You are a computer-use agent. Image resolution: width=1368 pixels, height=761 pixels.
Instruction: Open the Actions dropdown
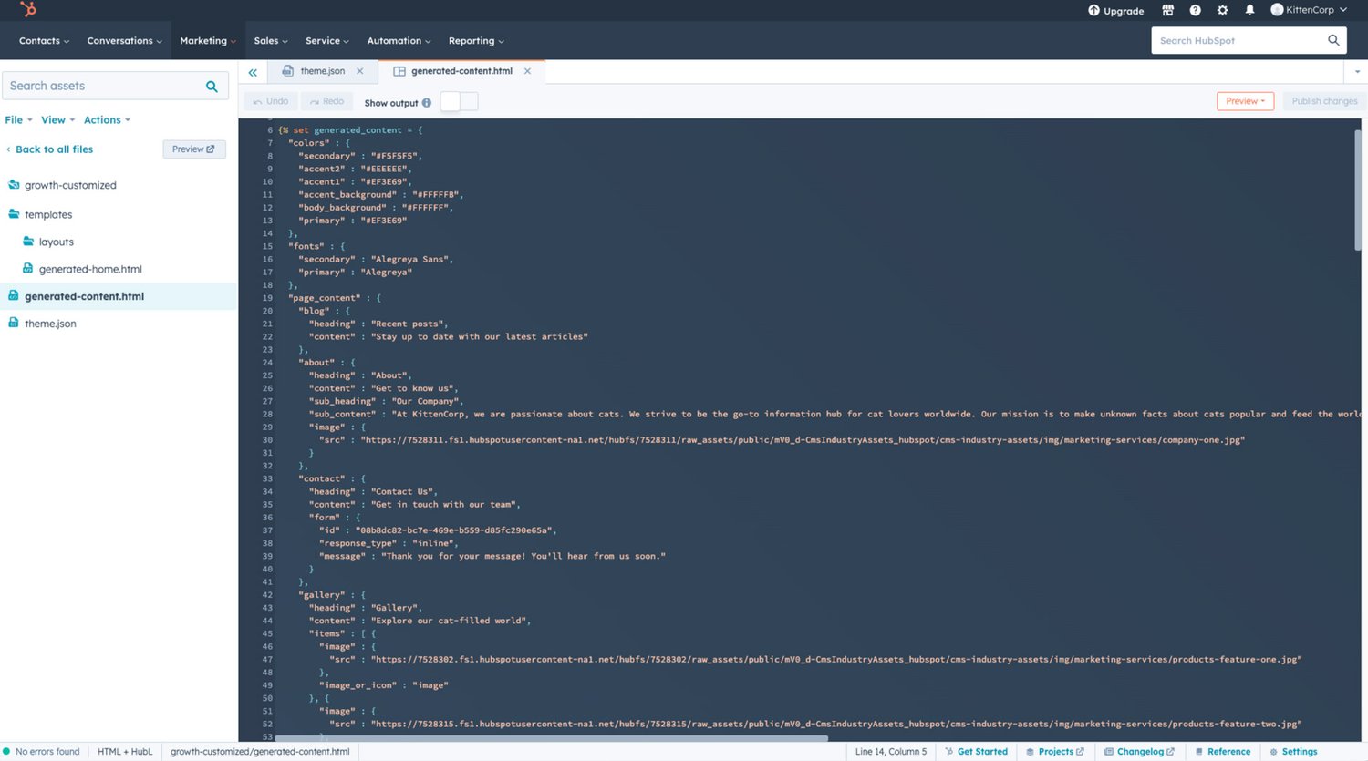click(107, 120)
